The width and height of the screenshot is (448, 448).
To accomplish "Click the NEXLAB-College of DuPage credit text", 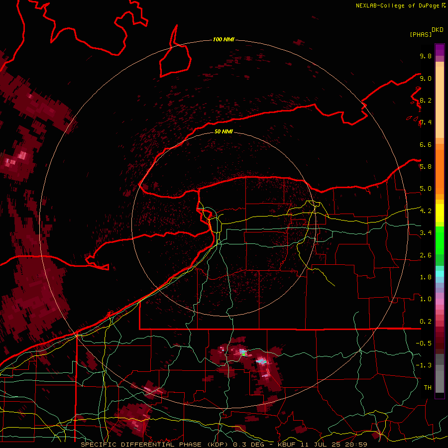I will tap(398, 5).
